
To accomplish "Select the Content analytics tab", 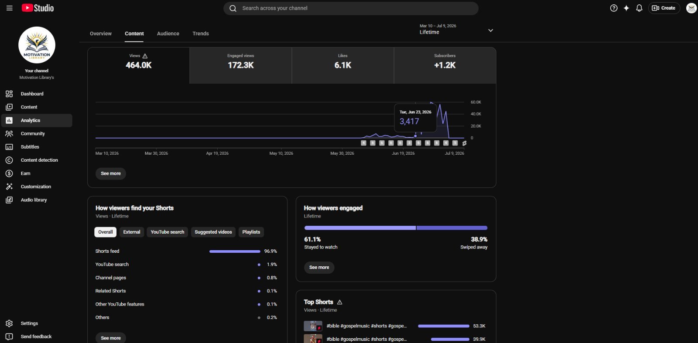I will click(x=134, y=34).
